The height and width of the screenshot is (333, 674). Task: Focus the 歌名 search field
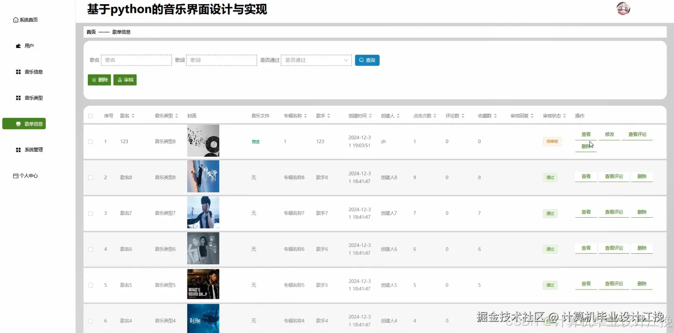[136, 60]
